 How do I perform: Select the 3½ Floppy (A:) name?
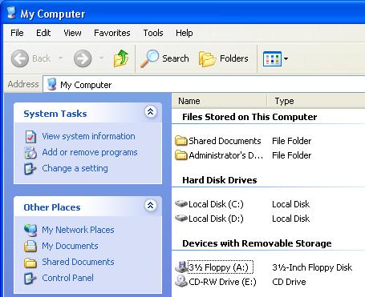click(221, 267)
